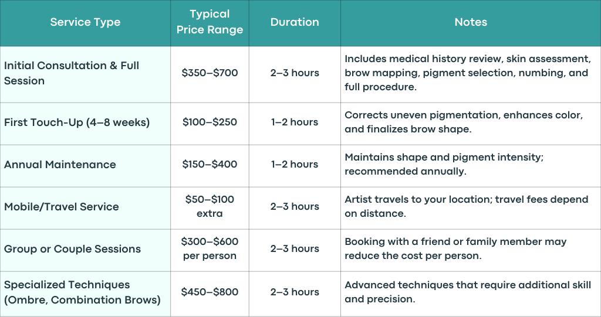Image resolution: width=601 pixels, height=317 pixels.
Task: Click the Notes column header
Action: coord(471,22)
